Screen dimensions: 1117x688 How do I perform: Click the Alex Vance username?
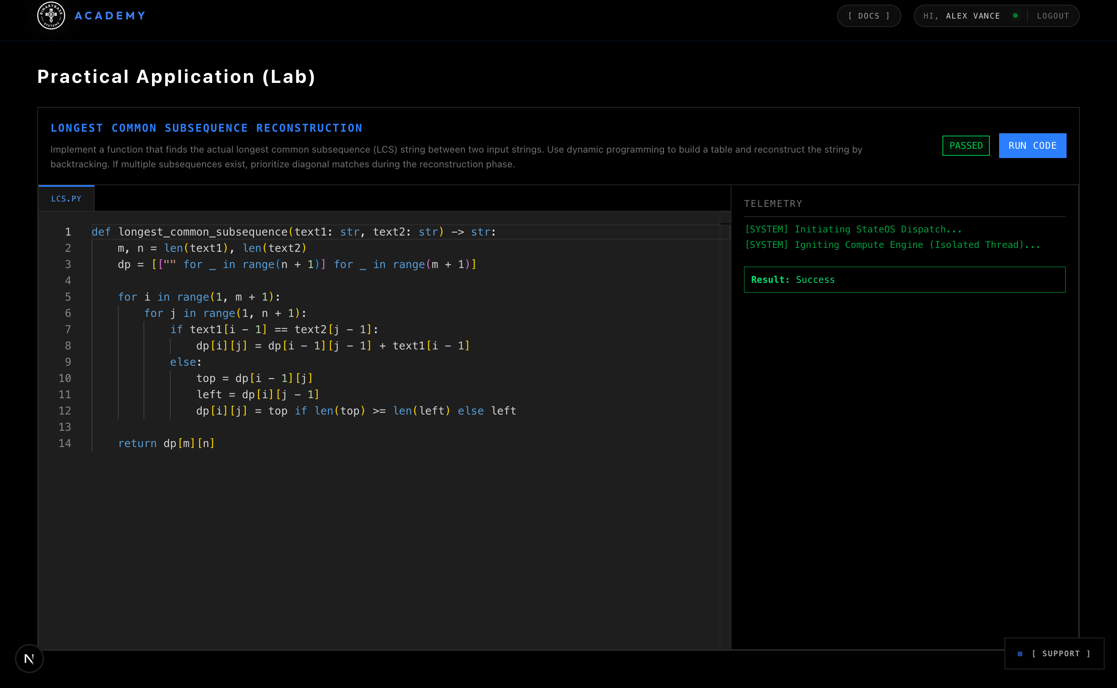click(x=973, y=16)
